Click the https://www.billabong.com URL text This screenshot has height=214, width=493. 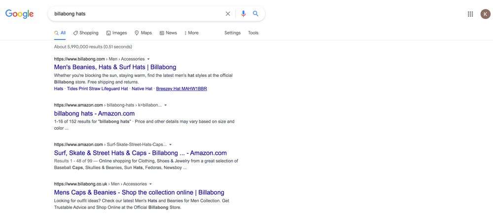[x=79, y=59]
